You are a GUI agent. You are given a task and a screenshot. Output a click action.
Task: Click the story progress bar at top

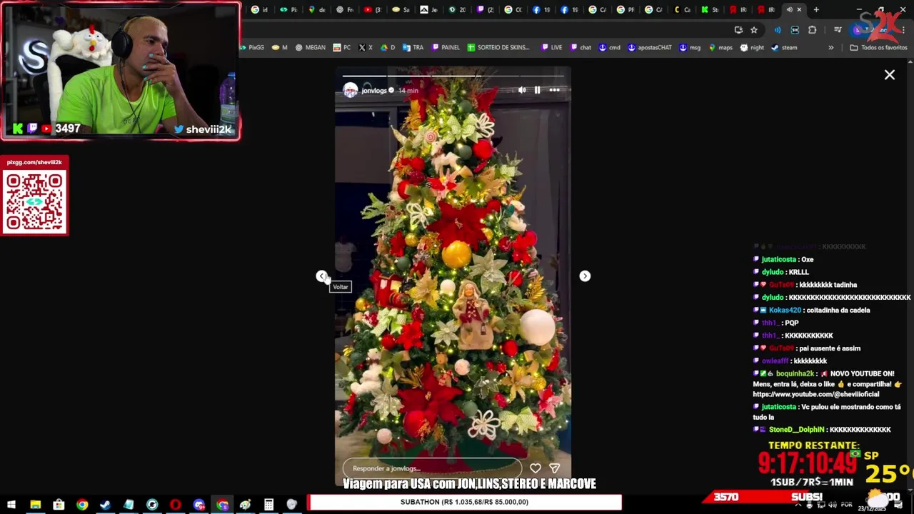(x=453, y=76)
